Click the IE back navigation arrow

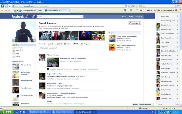click(3, 6)
